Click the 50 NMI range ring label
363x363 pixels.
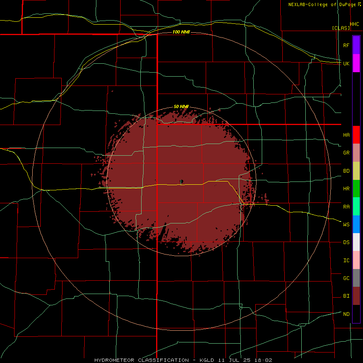tap(181, 106)
